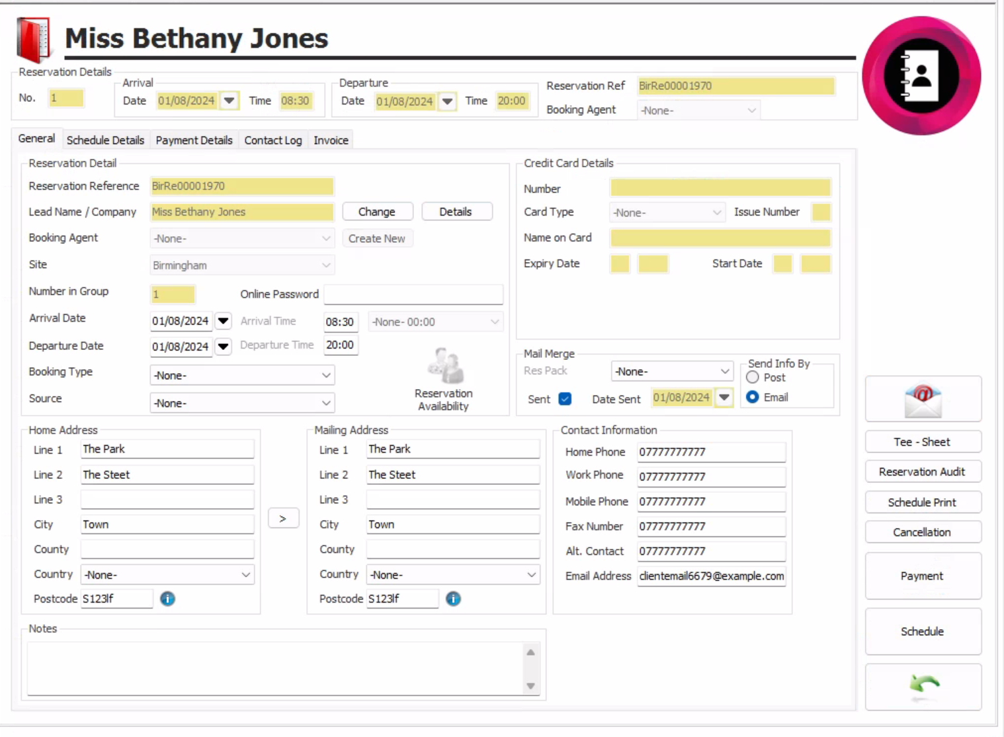Click the Create New button
The height and width of the screenshot is (737, 1004).
(x=377, y=239)
